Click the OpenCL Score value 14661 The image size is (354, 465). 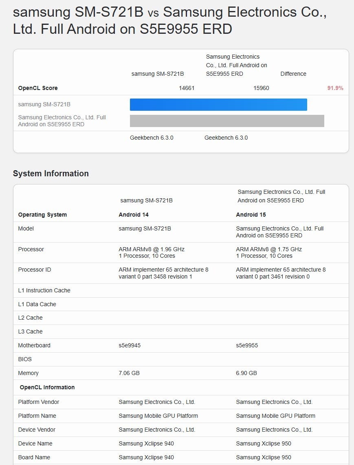187,88
